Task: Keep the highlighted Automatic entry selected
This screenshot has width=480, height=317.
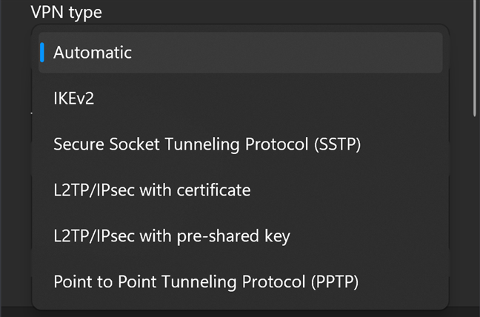Action: click(x=240, y=53)
